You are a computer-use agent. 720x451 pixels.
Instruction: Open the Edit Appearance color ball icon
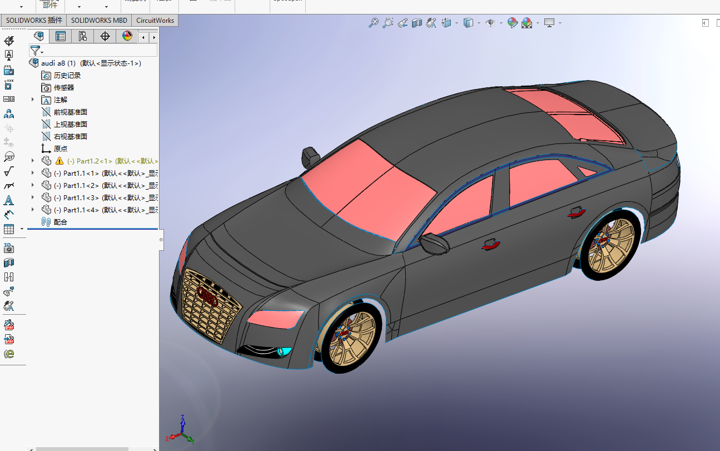[x=512, y=23]
